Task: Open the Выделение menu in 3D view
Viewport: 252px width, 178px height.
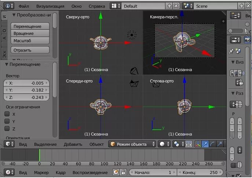Action: (x=45, y=144)
